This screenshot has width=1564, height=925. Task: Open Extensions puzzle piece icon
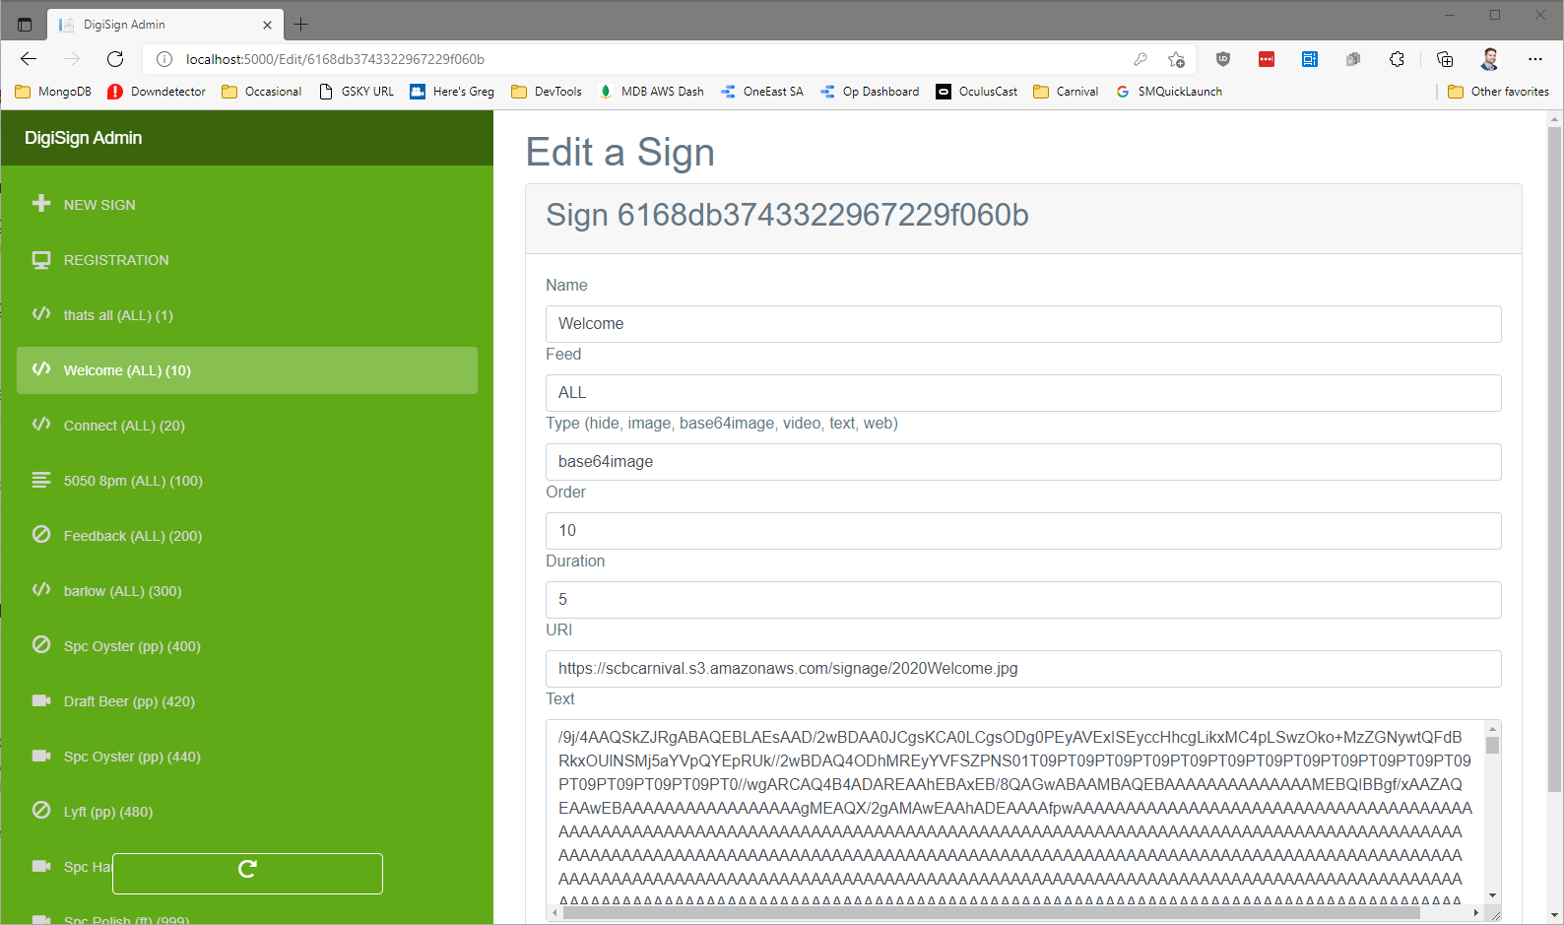pos(1397,59)
